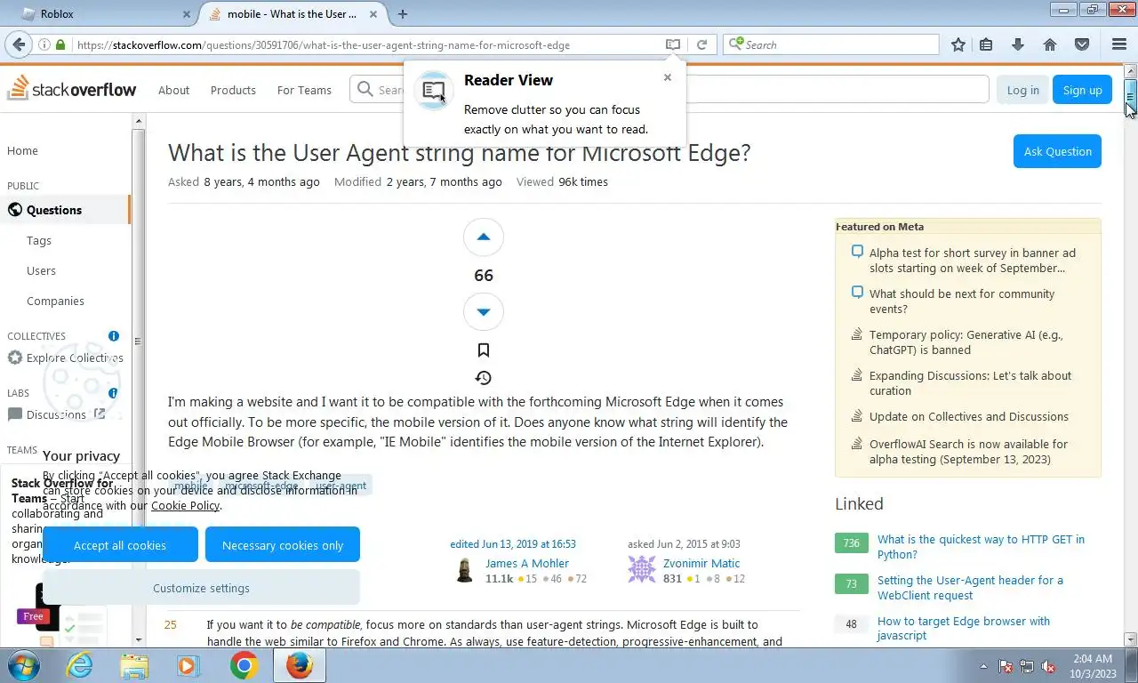Open For Teams link

point(304,90)
